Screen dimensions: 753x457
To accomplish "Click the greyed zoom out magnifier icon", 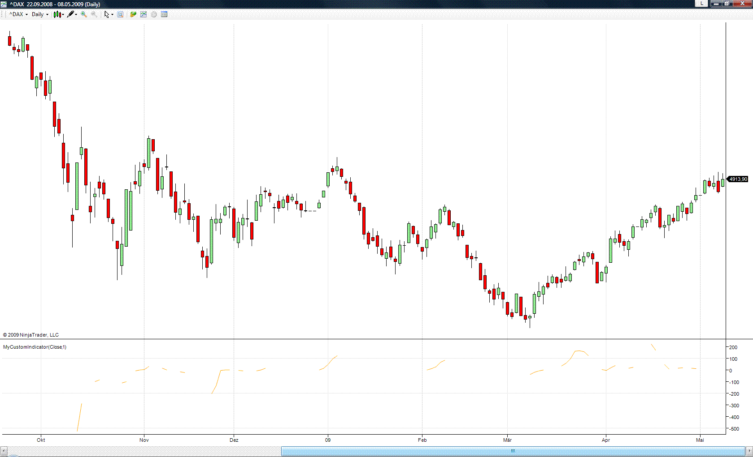I will [94, 14].
